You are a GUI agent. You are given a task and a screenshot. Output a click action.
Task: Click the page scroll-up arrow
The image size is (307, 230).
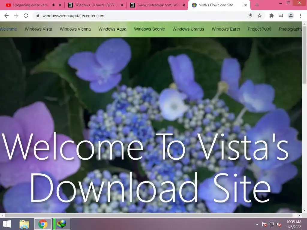[305, 24]
